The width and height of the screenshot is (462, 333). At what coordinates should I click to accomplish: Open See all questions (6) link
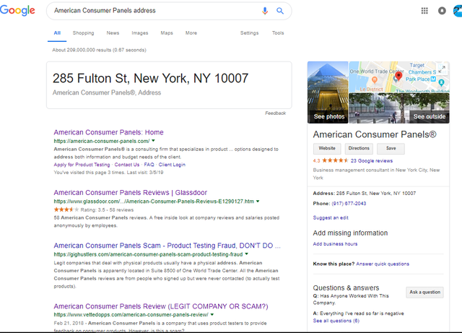[x=336, y=321]
